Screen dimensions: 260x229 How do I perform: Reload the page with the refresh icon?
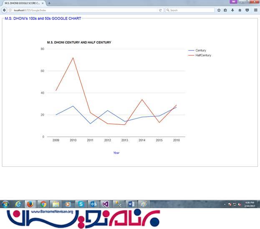(160, 10)
